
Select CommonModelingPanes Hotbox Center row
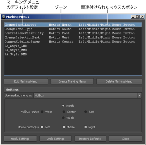point(73,42)
